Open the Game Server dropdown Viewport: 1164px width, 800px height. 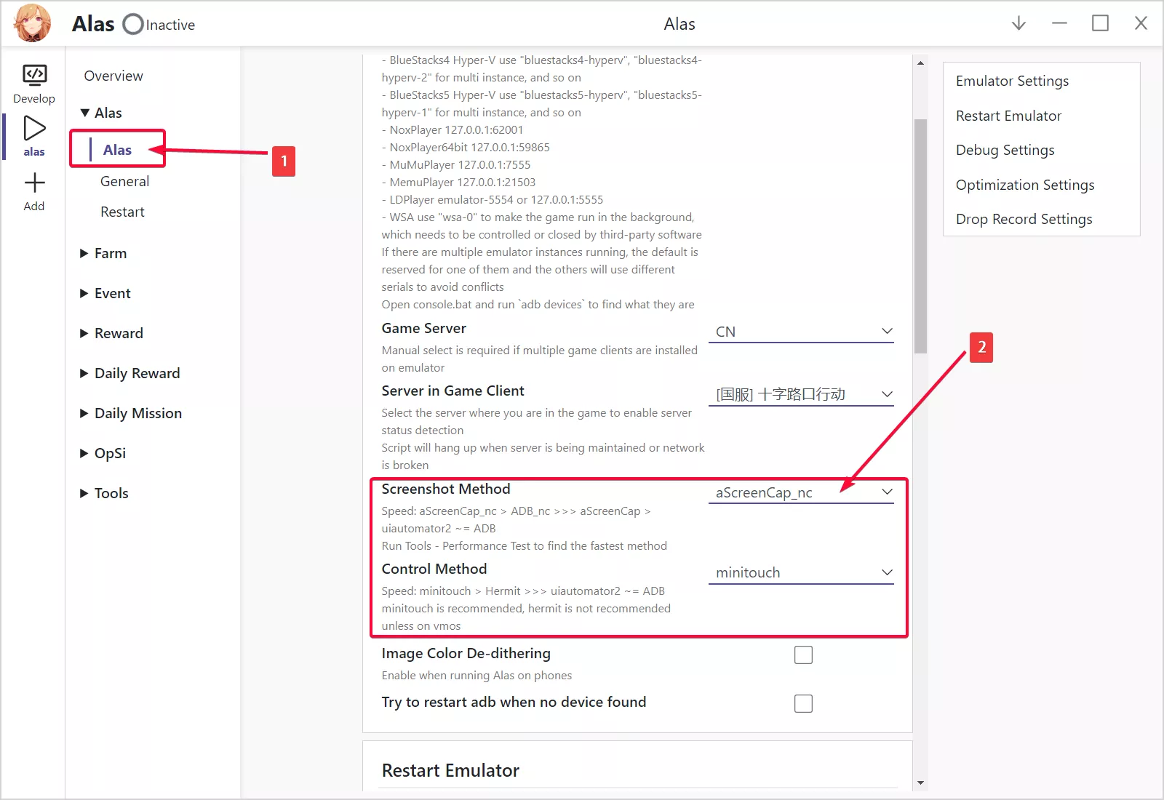[x=801, y=332]
